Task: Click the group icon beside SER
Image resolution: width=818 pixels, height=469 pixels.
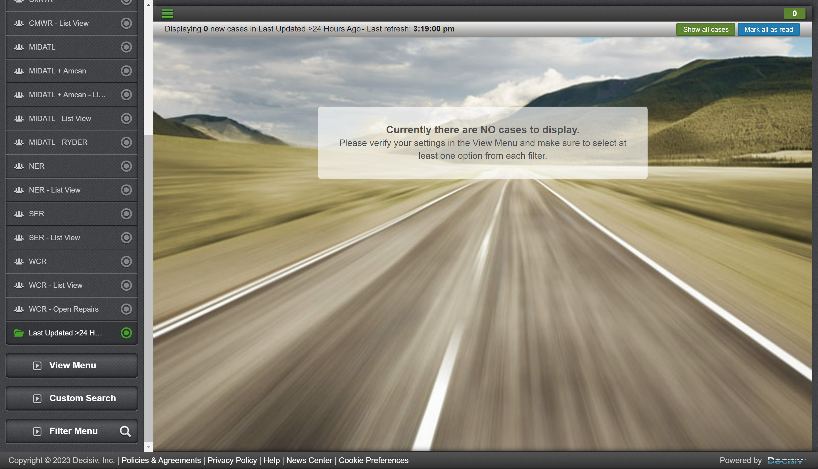Action: coord(19,214)
